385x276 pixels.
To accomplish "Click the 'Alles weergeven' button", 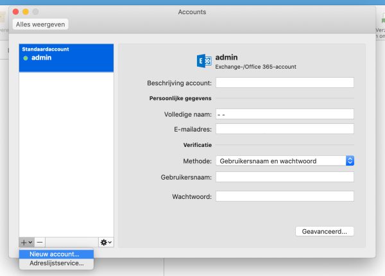I will [40, 24].
